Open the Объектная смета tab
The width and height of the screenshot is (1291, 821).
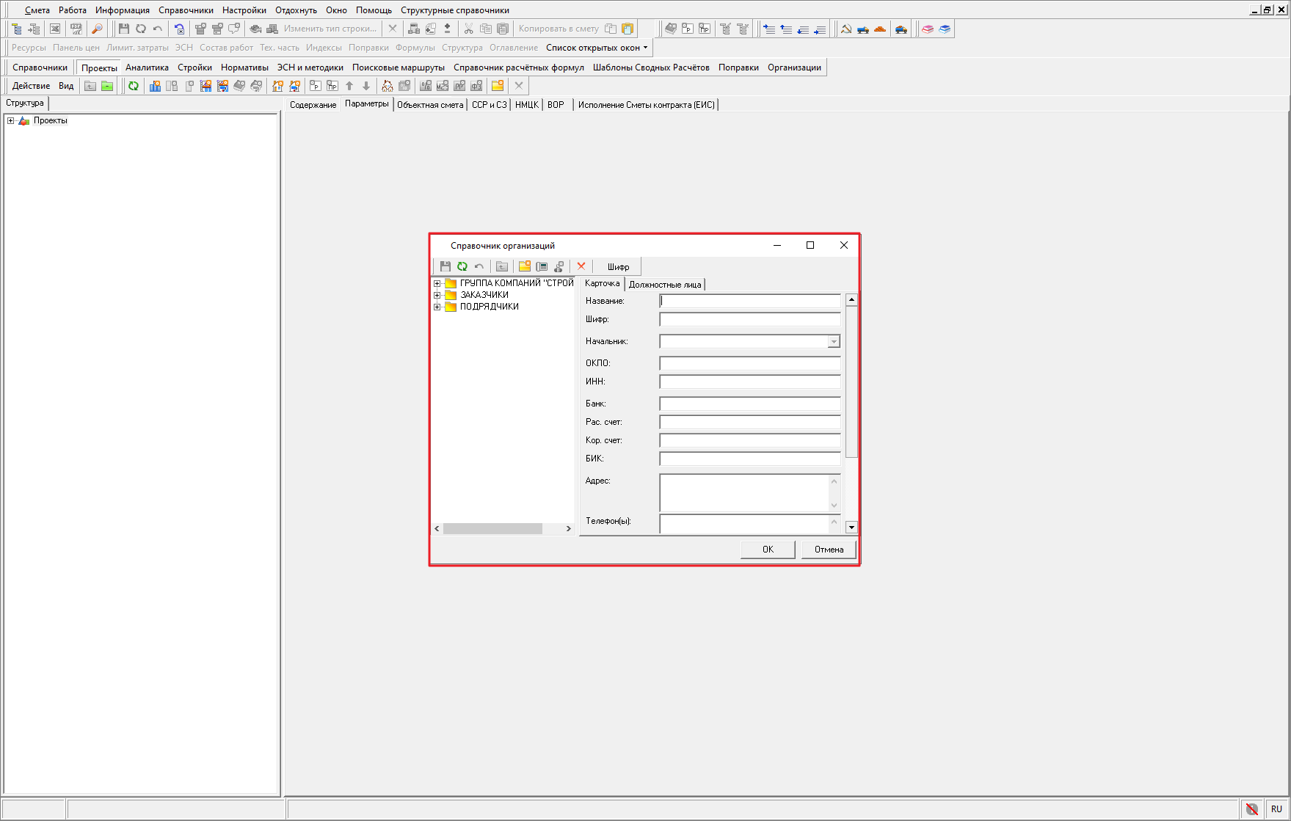[x=430, y=105]
